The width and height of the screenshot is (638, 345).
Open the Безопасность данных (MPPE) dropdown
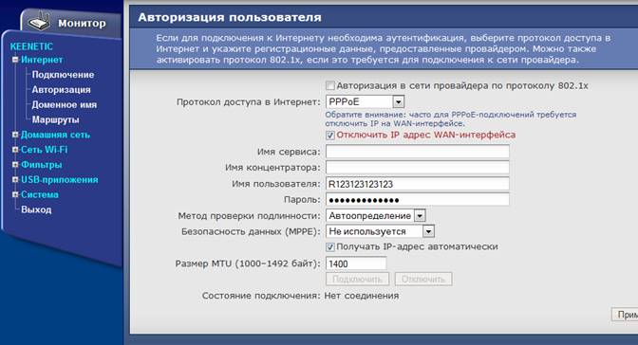[x=380, y=231]
